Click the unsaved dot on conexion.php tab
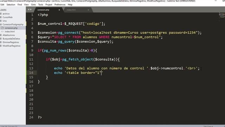 click(59, 10)
